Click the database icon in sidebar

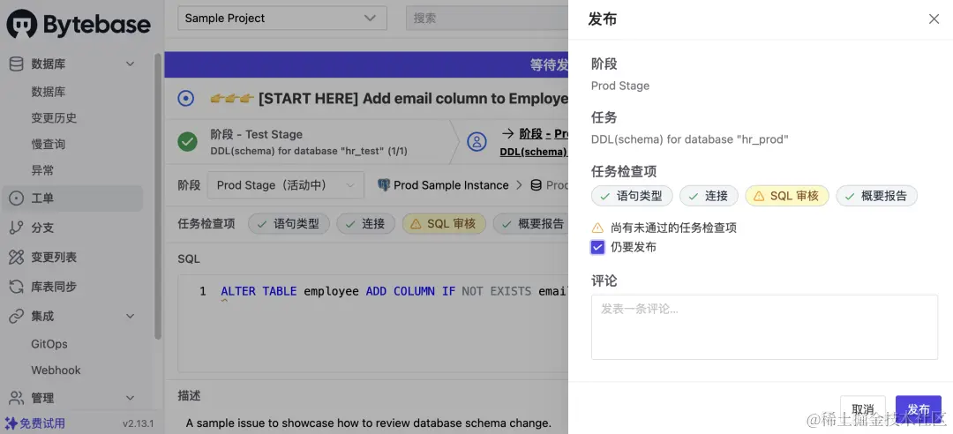click(x=17, y=64)
